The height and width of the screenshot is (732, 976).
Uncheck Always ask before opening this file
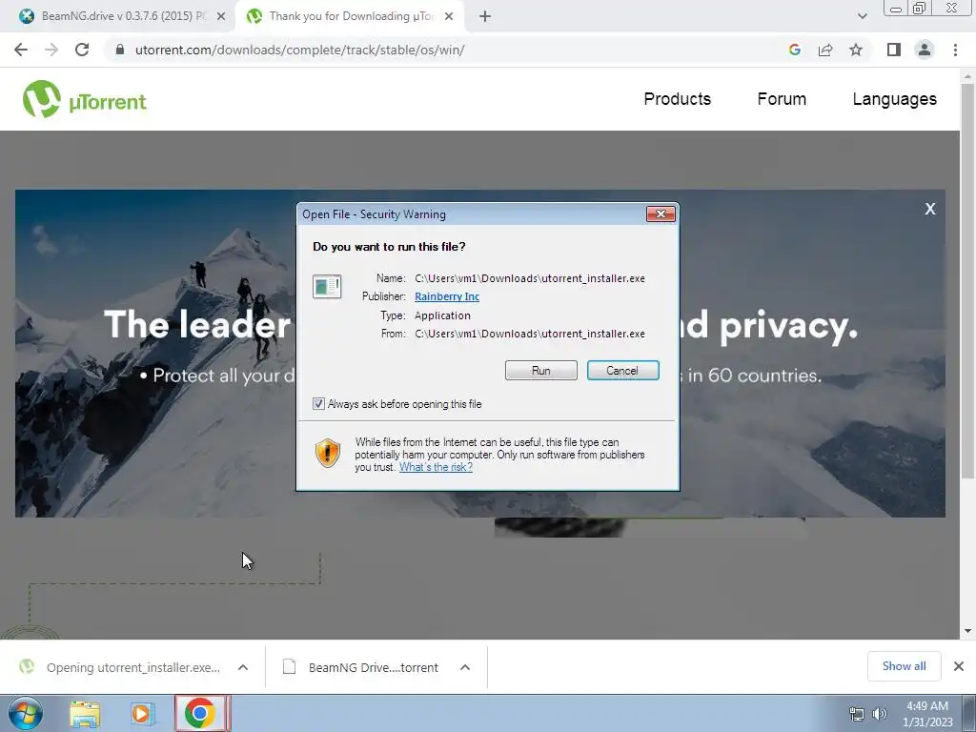point(318,404)
